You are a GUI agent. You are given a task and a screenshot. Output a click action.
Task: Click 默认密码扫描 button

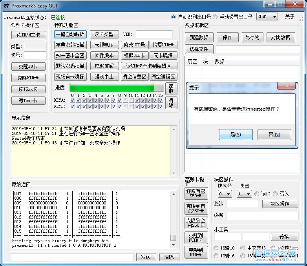70,66
